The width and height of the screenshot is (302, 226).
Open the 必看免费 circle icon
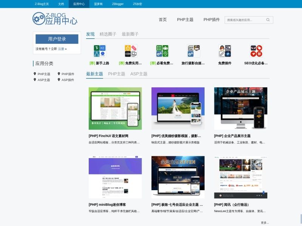[162, 51]
